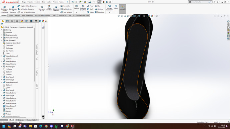Click the MMGS unit system in status bar
The image size is (230, 129).
[x=216, y=122]
